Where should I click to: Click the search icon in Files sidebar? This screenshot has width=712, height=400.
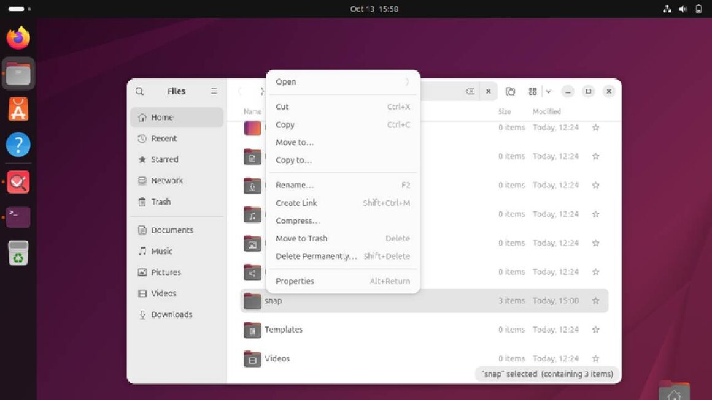coord(140,91)
